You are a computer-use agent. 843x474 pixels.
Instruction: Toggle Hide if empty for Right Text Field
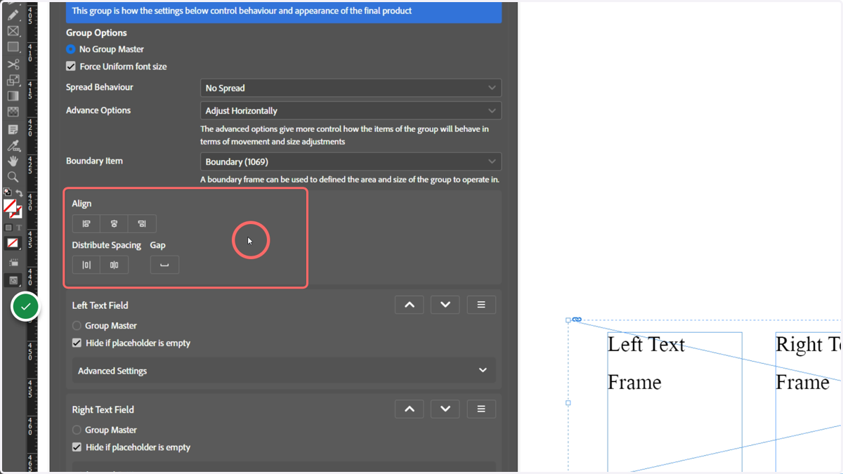pos(77,447)
